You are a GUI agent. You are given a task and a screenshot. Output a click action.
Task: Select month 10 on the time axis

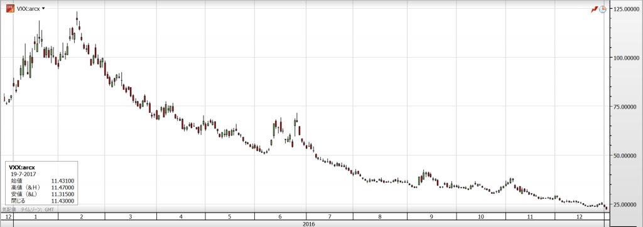tap(480, 216)
